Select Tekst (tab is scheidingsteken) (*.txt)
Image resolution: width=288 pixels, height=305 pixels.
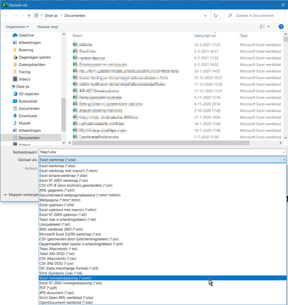[68, 219]
